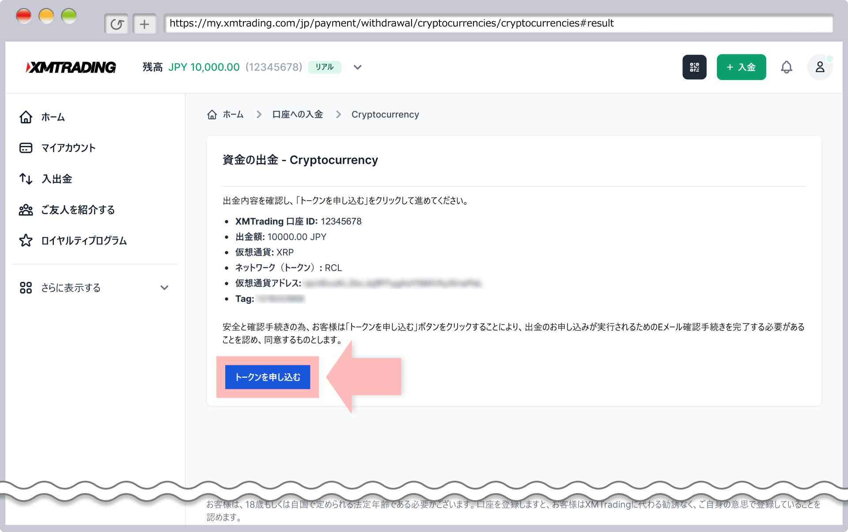The image size is (848, 532).
Task: Open notifications bell
Action: coord(786,67)
